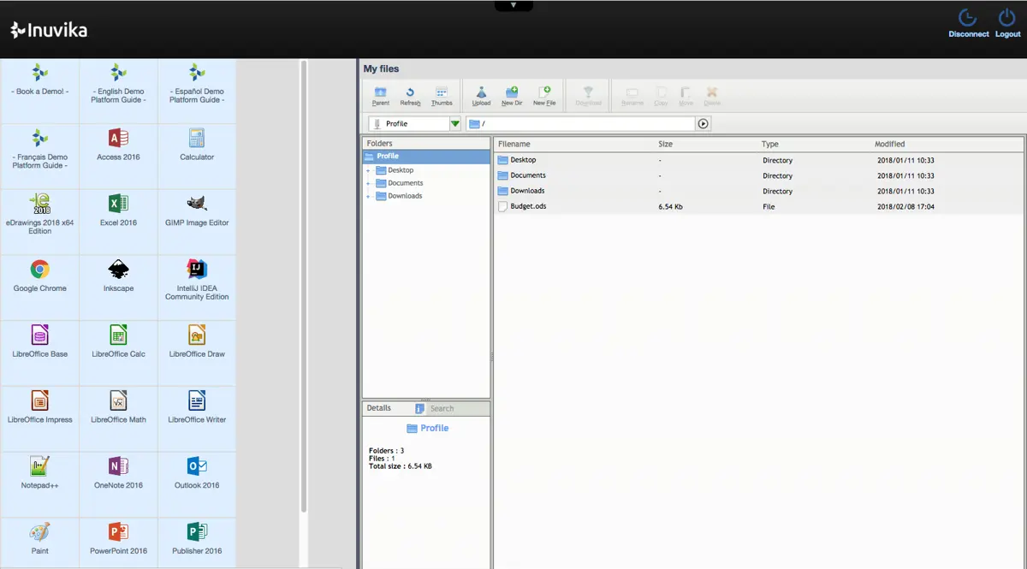Launch Paint

coord(39,543)
